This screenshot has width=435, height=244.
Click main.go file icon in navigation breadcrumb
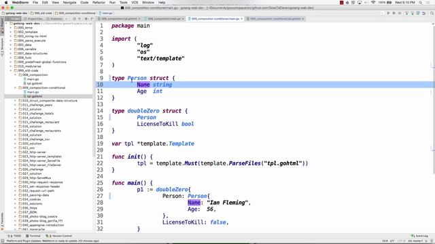tap(100, 14)
